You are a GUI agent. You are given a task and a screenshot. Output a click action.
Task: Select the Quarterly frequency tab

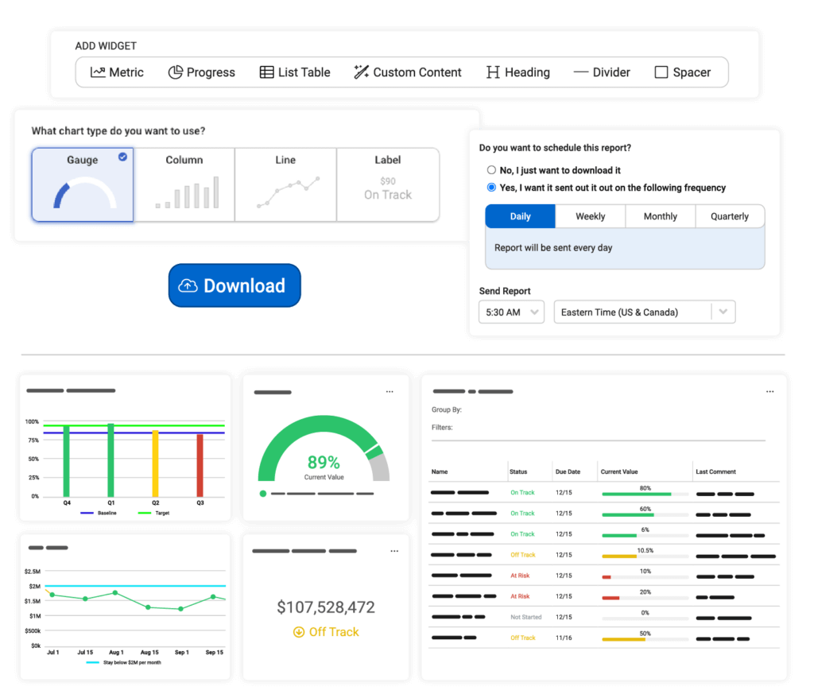(730, 215)
